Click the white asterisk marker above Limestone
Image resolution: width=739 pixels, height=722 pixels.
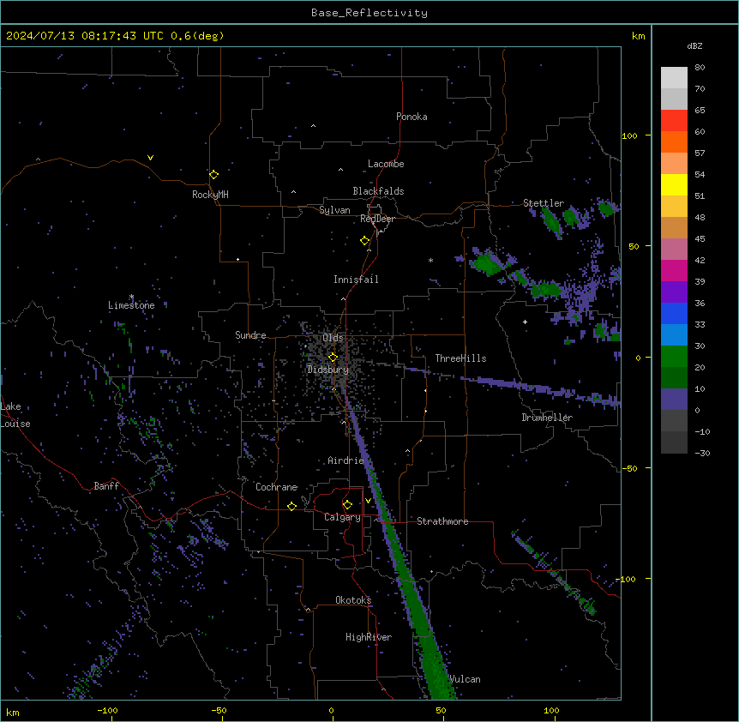131,297
